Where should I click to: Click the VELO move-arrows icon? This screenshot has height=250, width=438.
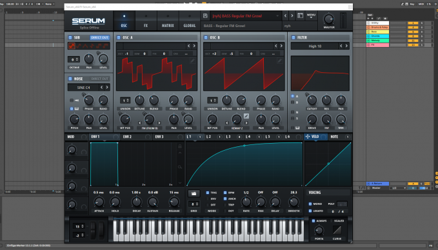click(x=308, y=137)
